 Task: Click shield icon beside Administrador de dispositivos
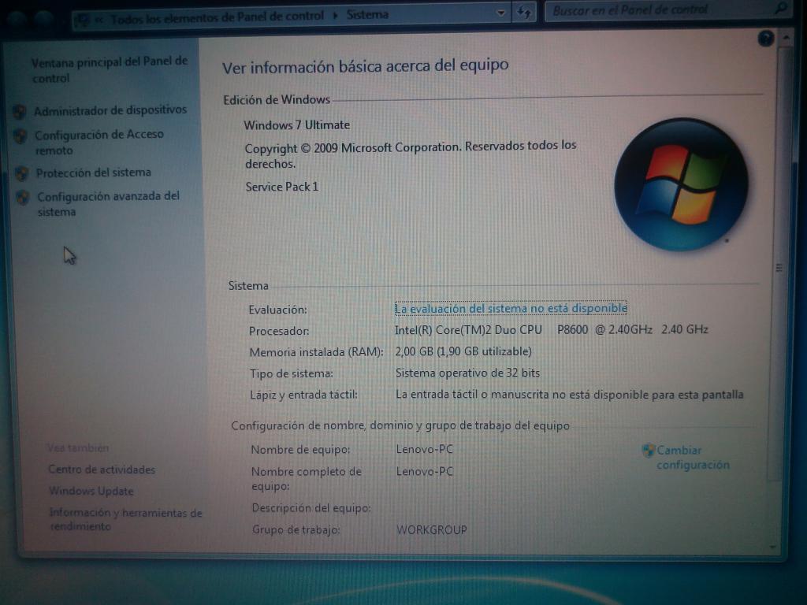coord(20,112)
